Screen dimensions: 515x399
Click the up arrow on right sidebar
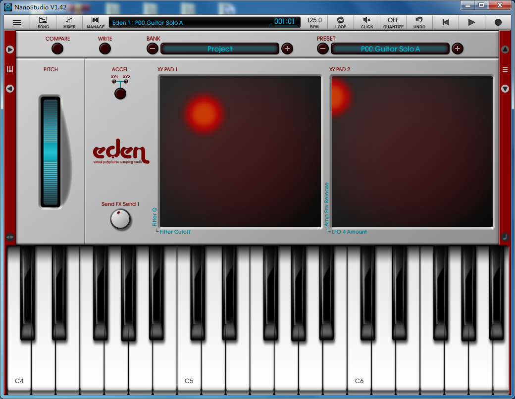pos(505,50)
